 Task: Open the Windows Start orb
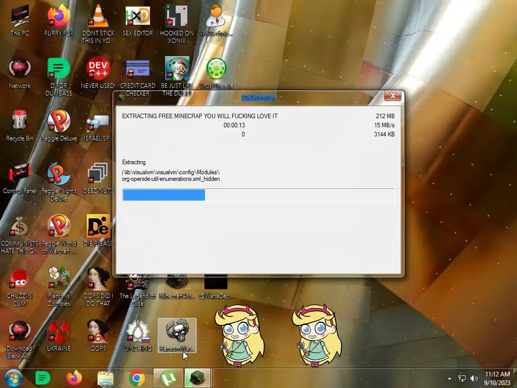pyautogui.click(x=13, y=378)
